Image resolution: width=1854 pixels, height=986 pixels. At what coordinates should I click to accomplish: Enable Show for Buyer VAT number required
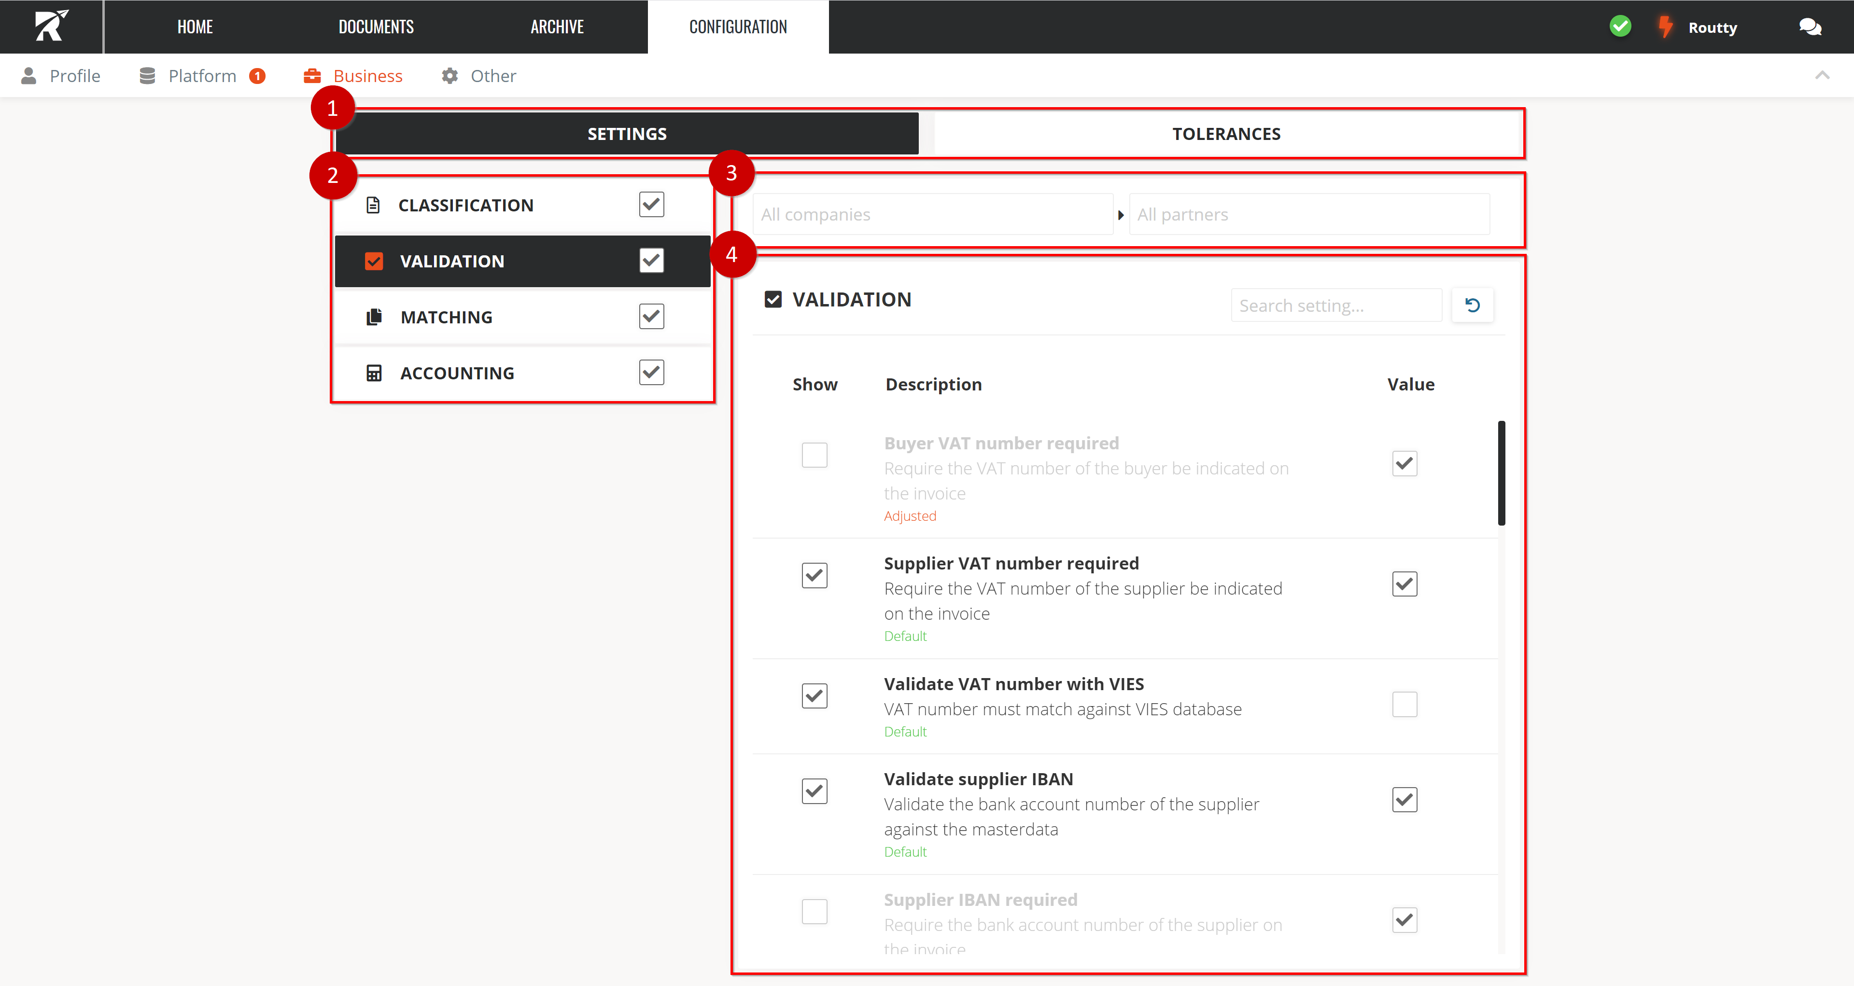pyautogui.click(x=814, y=455)
